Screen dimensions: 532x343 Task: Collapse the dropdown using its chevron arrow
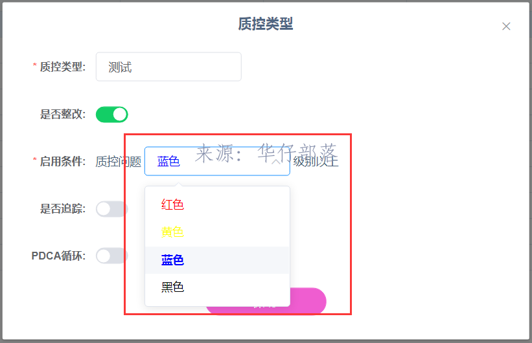[x=277, y=162]
